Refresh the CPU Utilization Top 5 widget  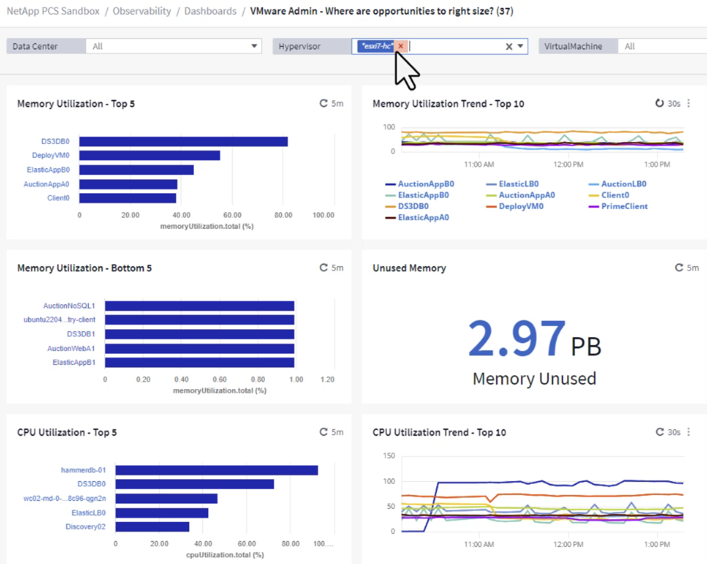tap(323, 432)
